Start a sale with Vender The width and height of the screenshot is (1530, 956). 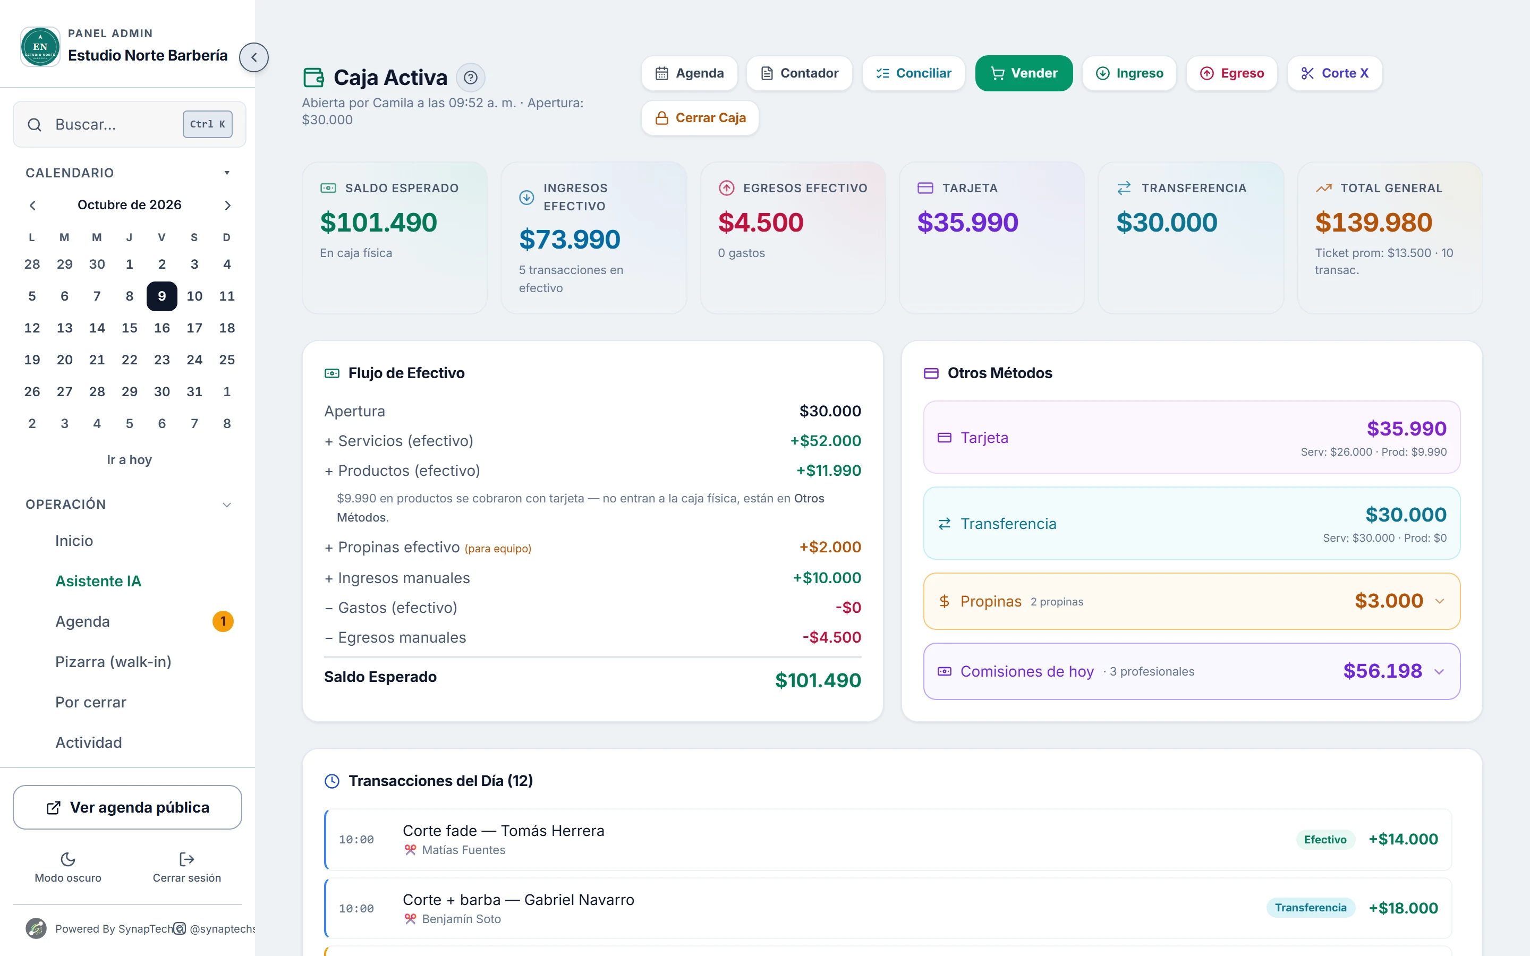tap(1024, 73)
